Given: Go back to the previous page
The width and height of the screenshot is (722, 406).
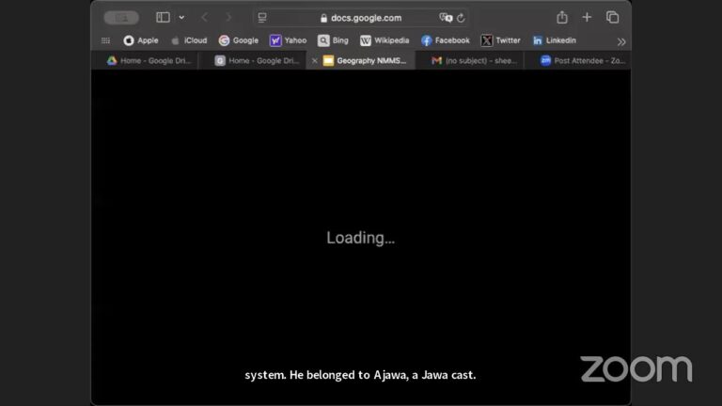Looking at the screenshot, I should pos(205,17).
